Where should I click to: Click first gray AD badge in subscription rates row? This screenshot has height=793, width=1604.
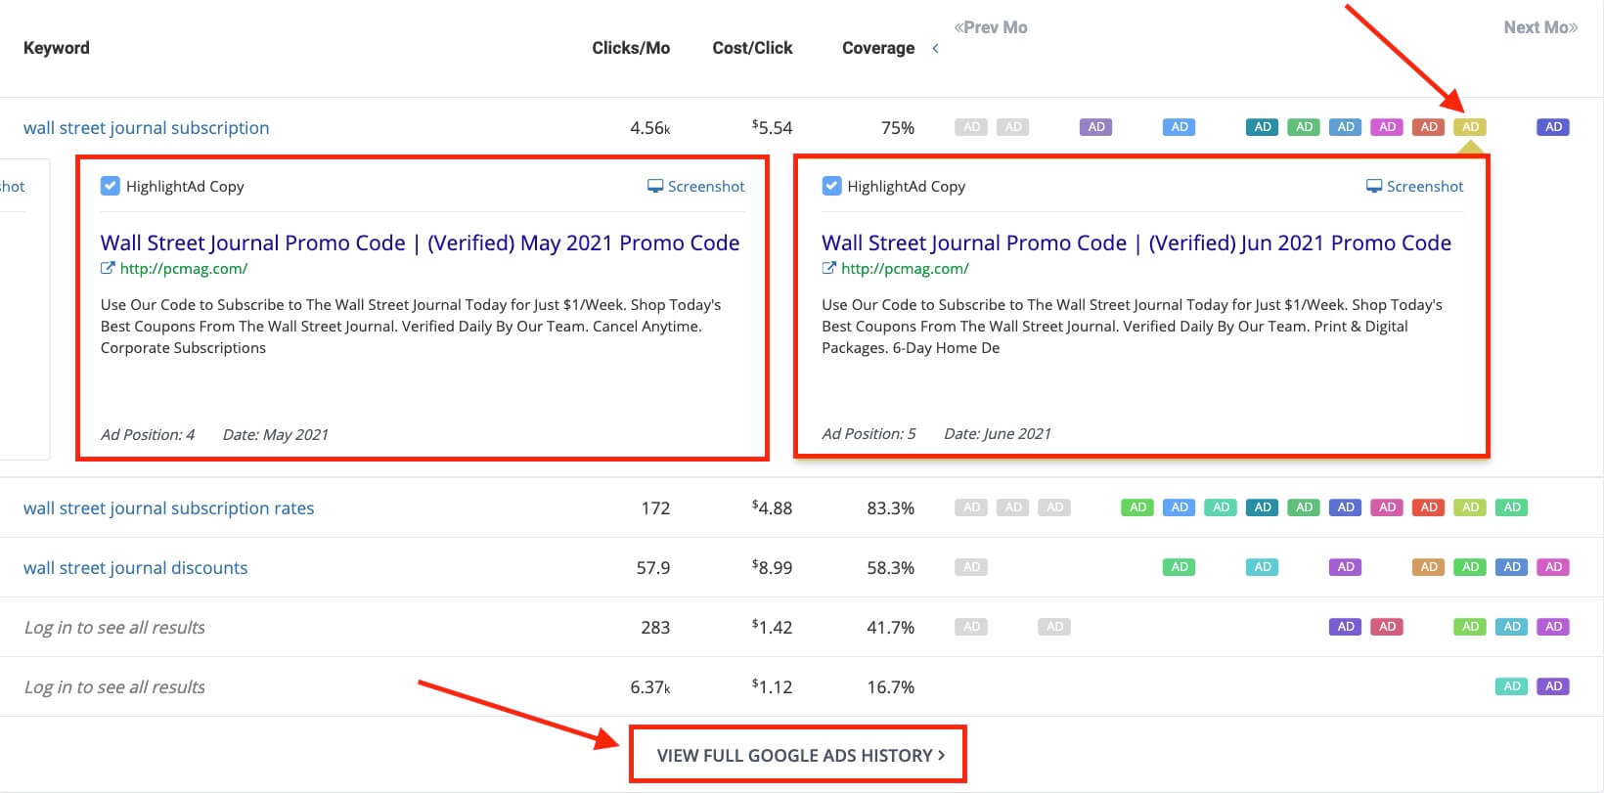(971, 507)
